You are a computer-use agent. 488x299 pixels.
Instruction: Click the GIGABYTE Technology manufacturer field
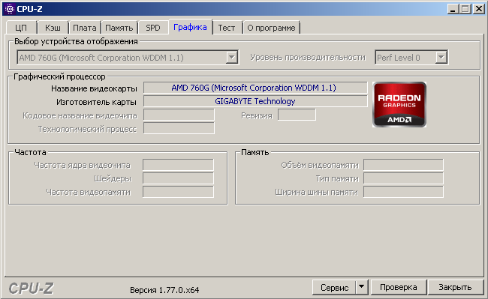click(x=255, y=101)
